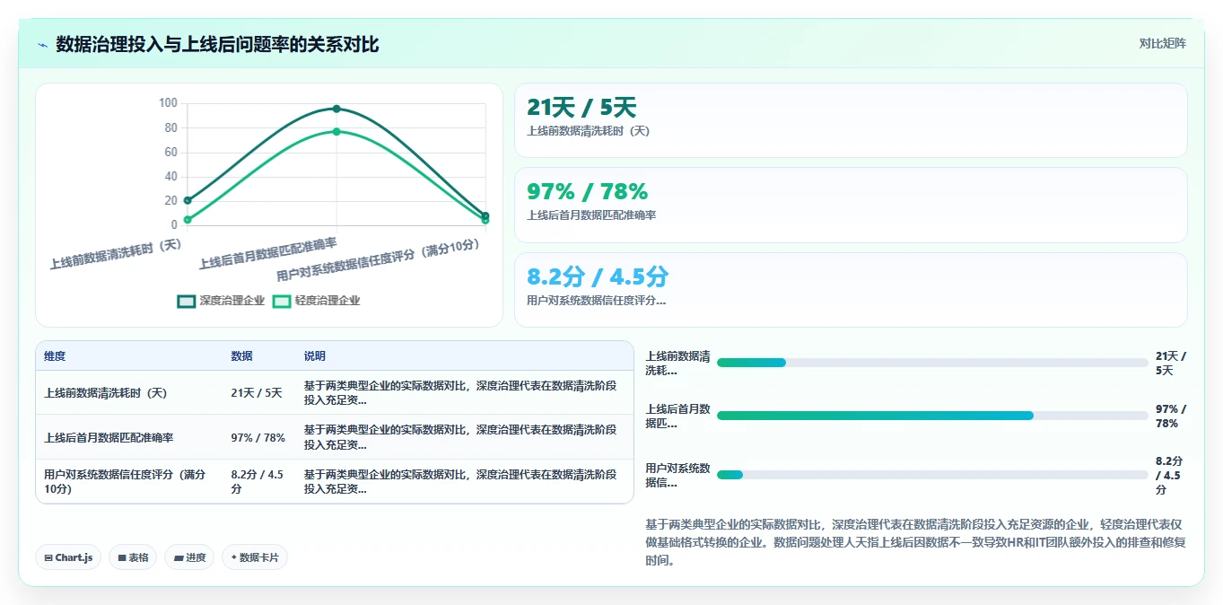Click the 说明 column header
Image resolution: width=1223 pixels, height=605 pixels.
[x=315, y=356]
